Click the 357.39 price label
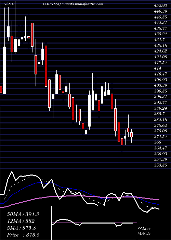171x240 pixels. point(160,160)
